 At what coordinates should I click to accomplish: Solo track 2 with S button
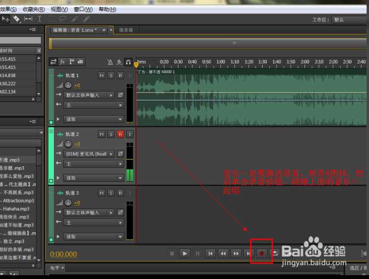111,134
